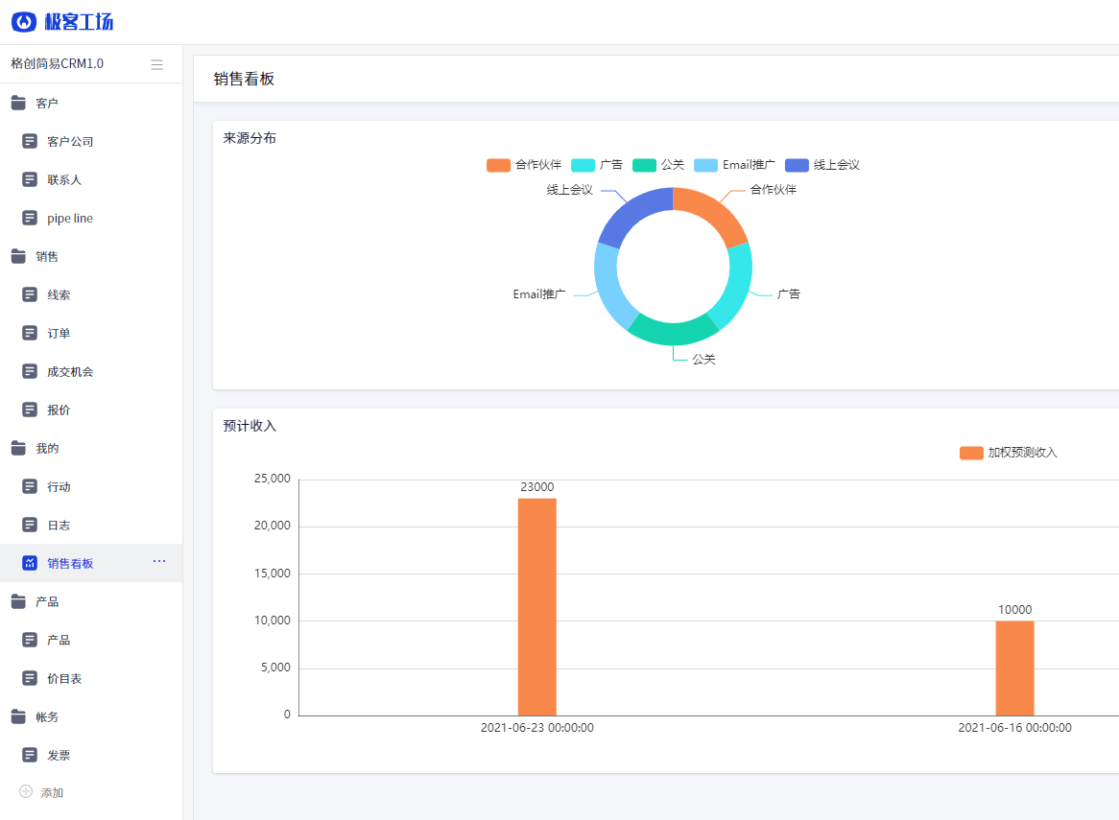Open the 销售看板 more options ellipsis
Image resolution: width=1119 pixels, height=820 pixels.
coord(159,561)
